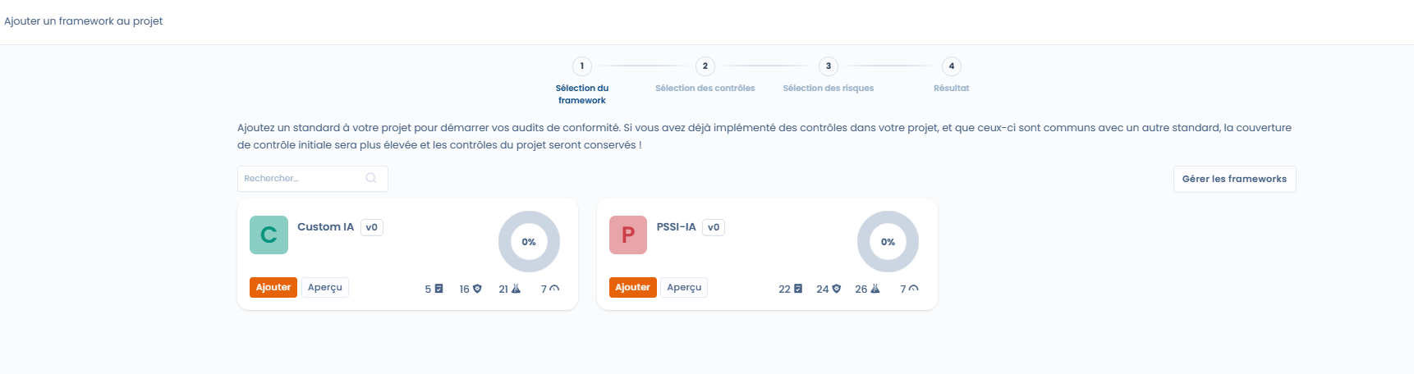The height and width of the screenshot is (374, 1414).
Task: Click the flask icon on Custom IA card
Action: [516, 289]
